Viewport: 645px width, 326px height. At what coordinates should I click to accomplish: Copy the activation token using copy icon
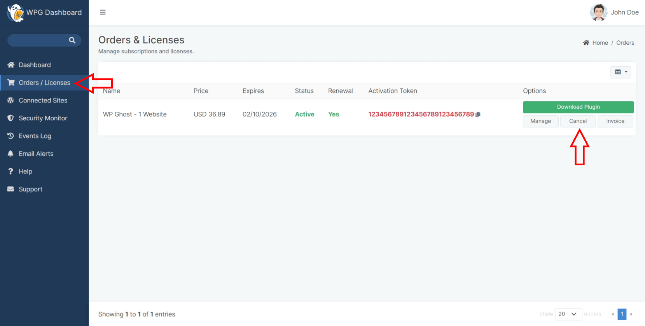pos(478,114)
